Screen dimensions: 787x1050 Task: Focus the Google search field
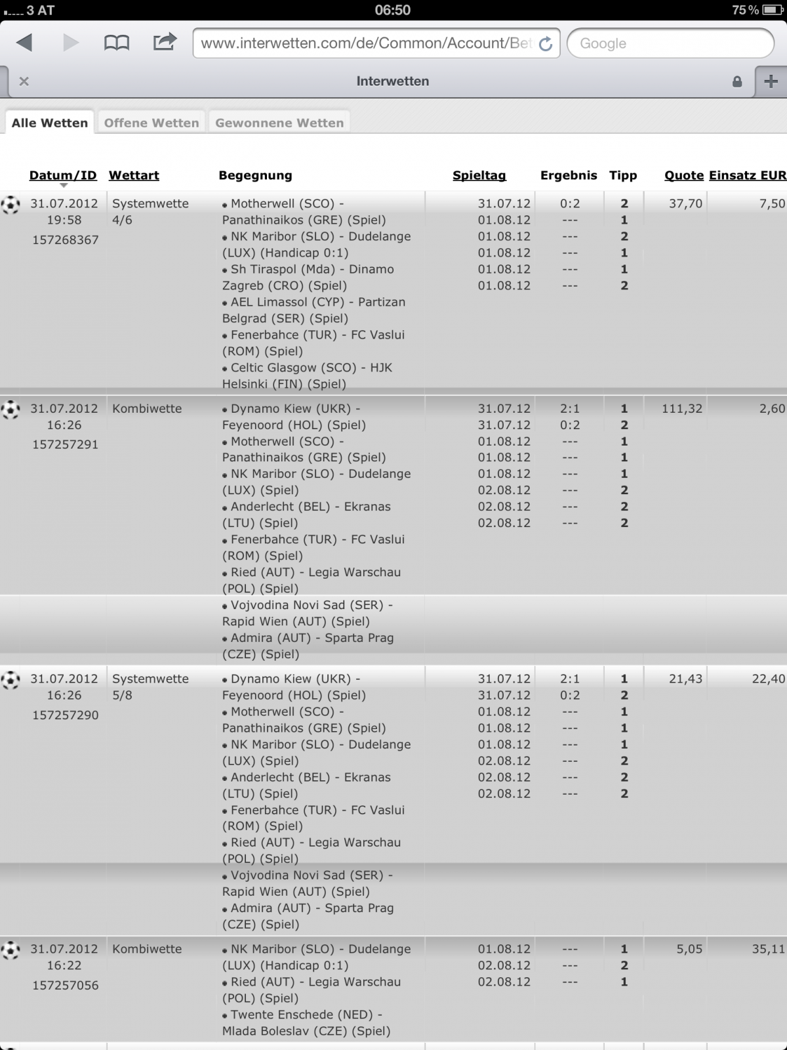[x=670, y=43]
